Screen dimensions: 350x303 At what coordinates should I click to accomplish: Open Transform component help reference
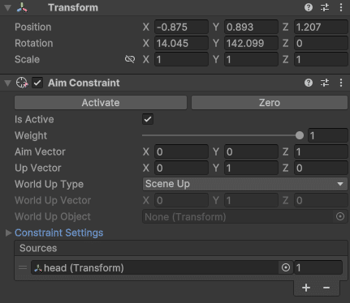point(309,7)
